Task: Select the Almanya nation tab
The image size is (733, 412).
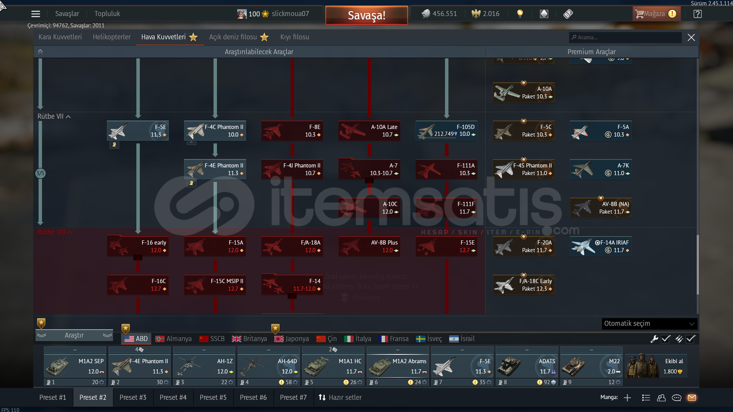Action: [173, 339]
